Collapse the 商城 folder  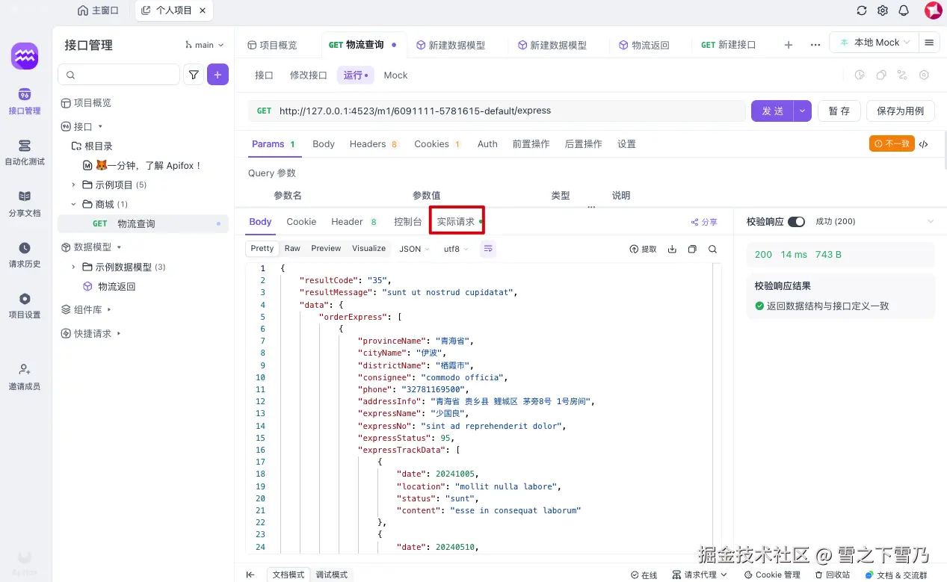pyautogui.click(x=73, y=204)
